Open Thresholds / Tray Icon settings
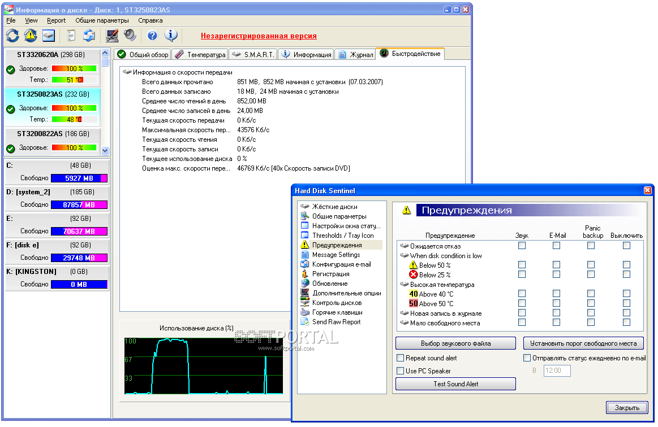This screenshot has height=427, width=658. point(342,236)
